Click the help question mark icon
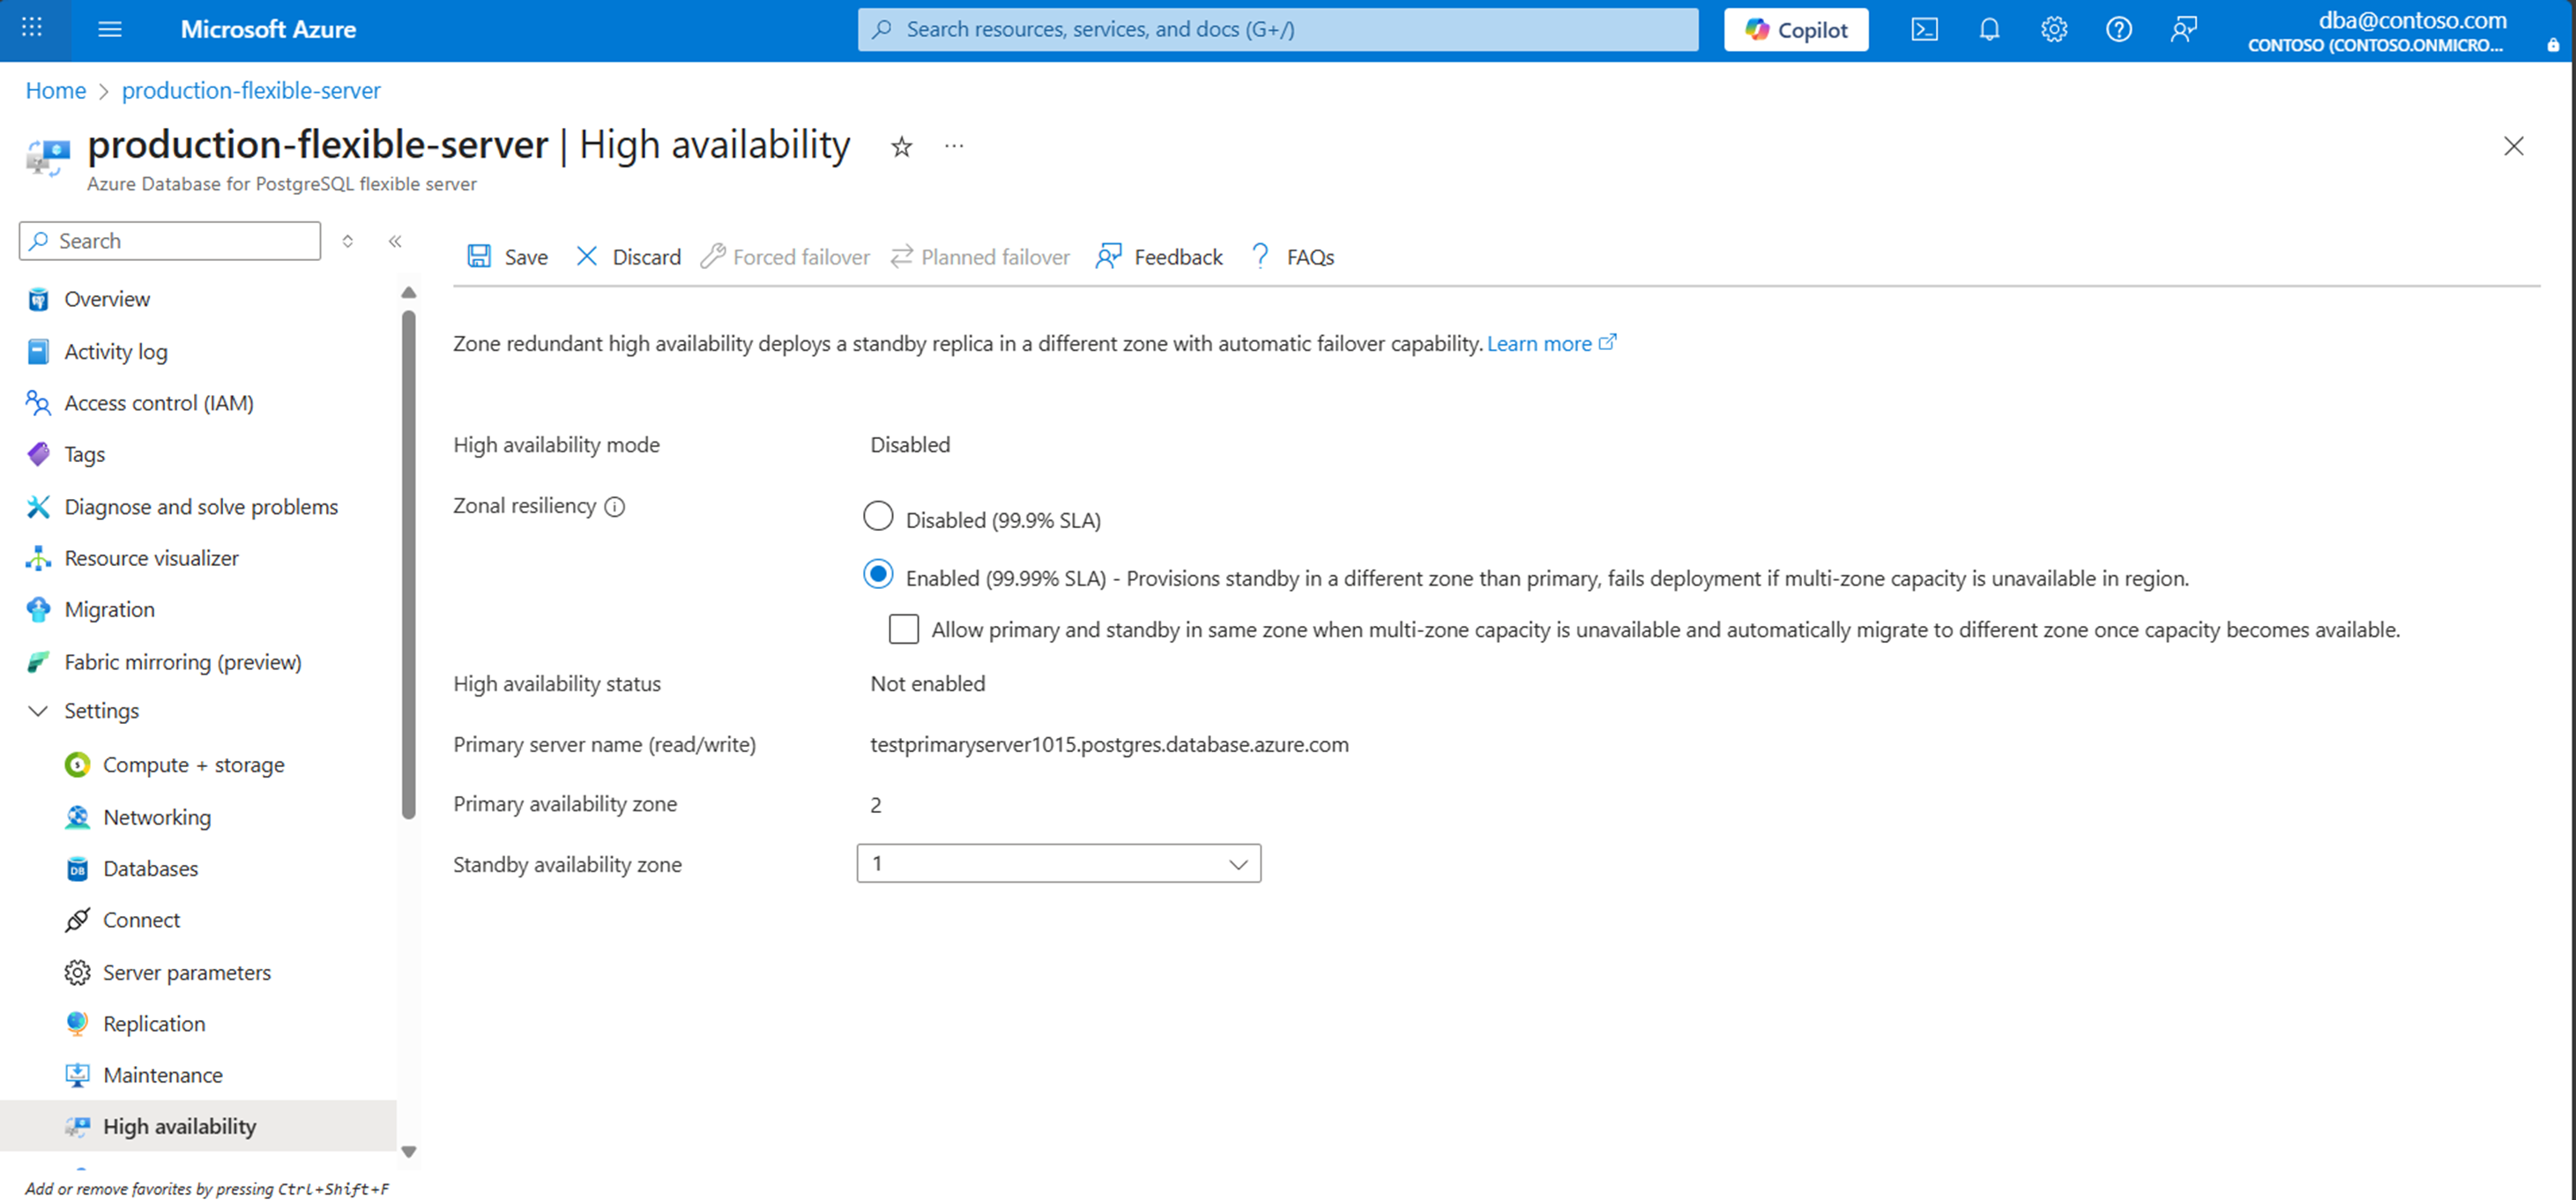This screenshot has width=2576, height=1200. pyautogui.click(x=2118, y=29)
